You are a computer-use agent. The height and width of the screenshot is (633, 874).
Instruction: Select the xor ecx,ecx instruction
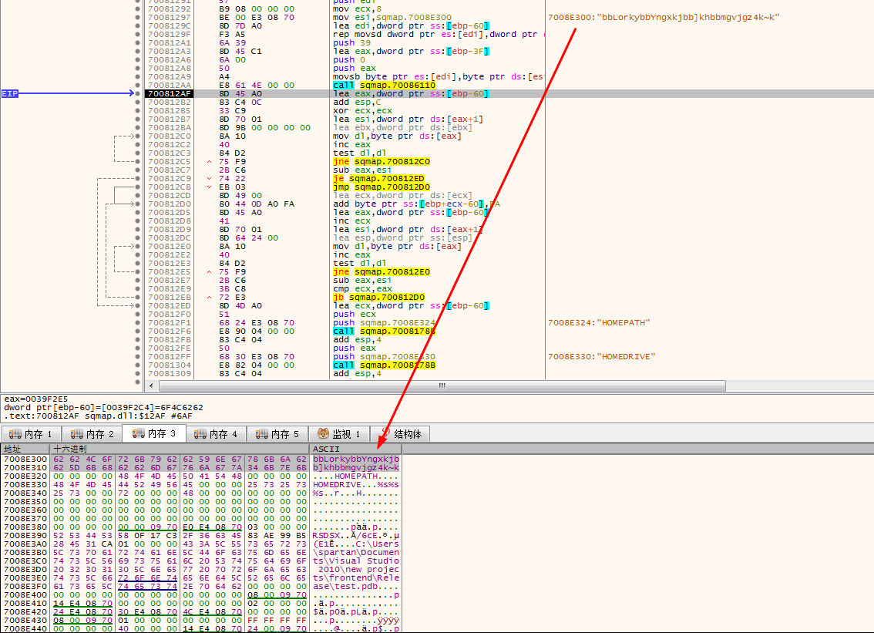click(362, 110)
